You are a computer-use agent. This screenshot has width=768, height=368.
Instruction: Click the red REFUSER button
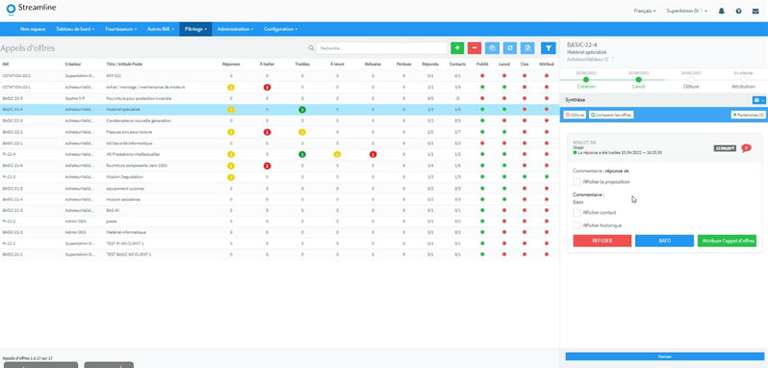coord(602,241)
